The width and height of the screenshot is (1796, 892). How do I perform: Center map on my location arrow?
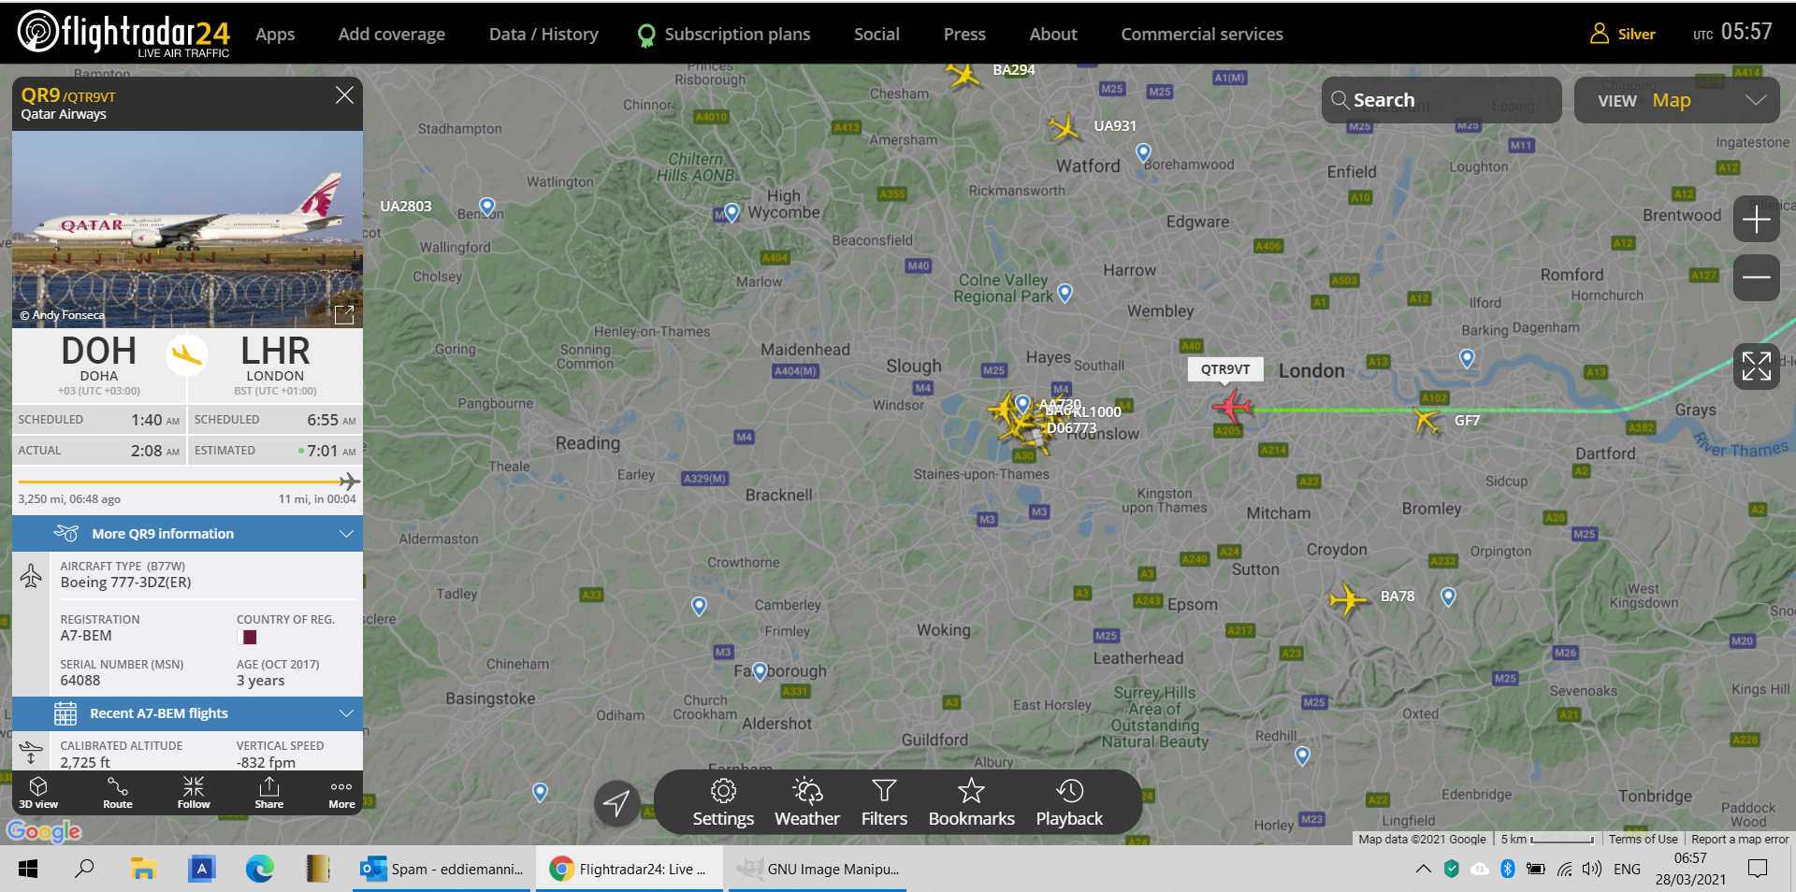click(616, 802)
